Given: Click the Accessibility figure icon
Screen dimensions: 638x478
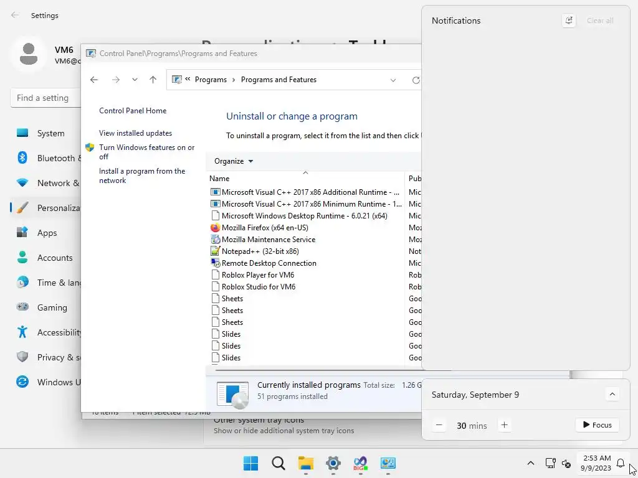Looking at the screenshot, I should (x=22, y=332).
